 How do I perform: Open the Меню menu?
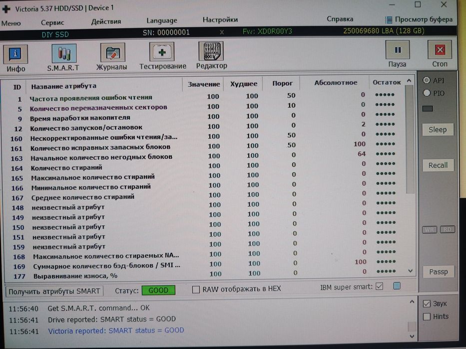pyautogui.click(x=11, y=23)
